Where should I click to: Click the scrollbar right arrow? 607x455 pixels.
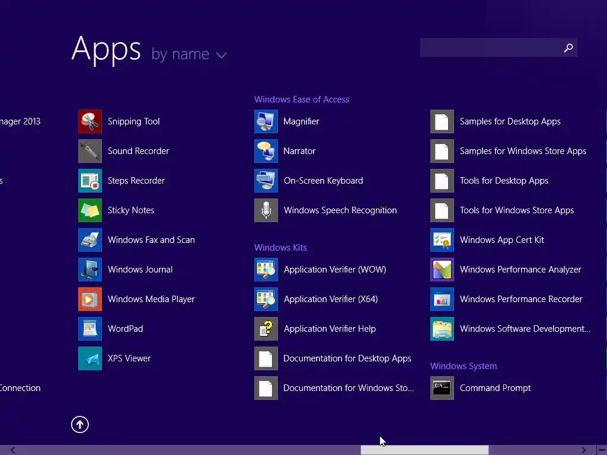[583, 450]
